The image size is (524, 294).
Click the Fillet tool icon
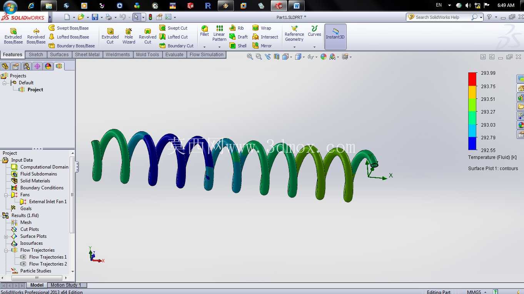point(204,31)
